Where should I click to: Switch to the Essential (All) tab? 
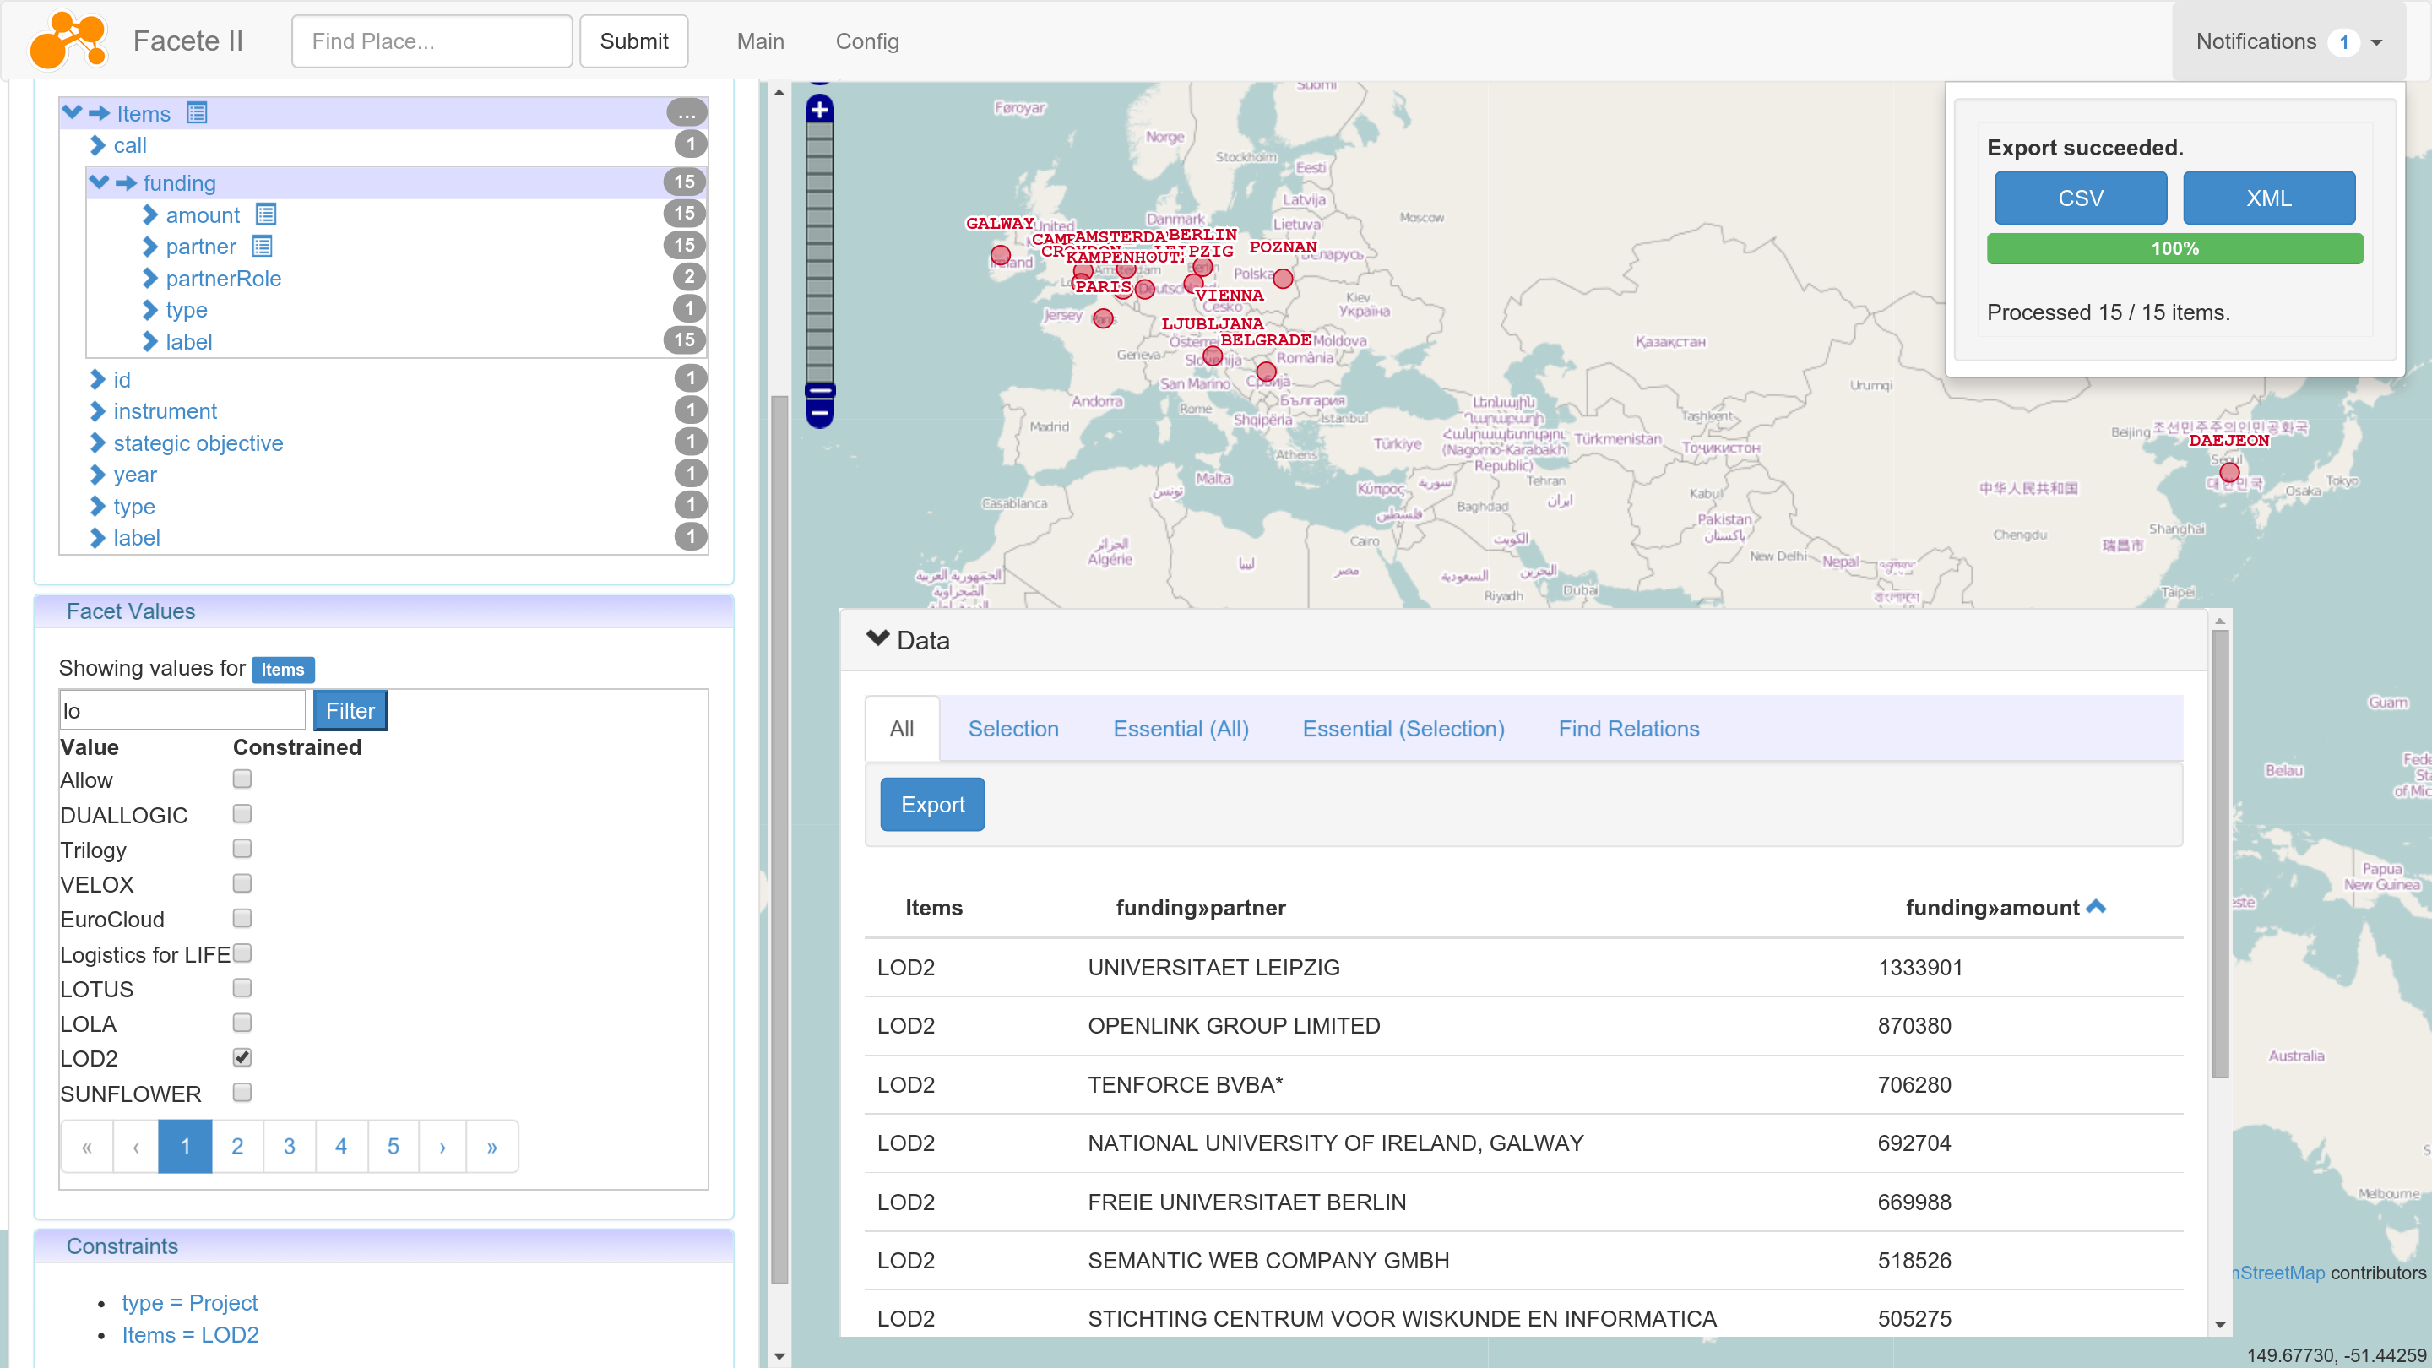coord(1181,729)
